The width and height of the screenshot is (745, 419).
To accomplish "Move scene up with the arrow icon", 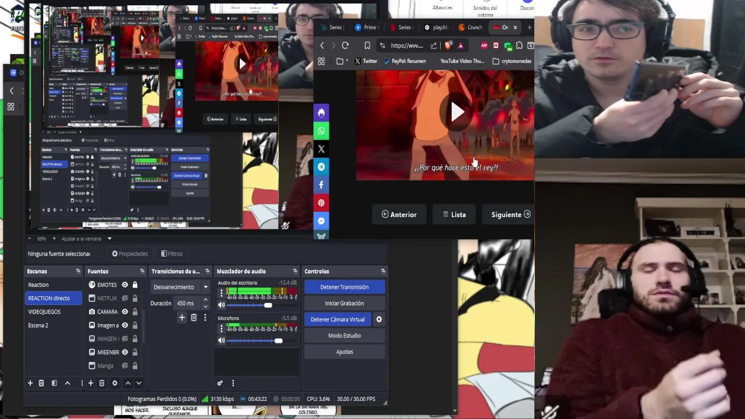I will pyautogui.click(x=68, y=383).
